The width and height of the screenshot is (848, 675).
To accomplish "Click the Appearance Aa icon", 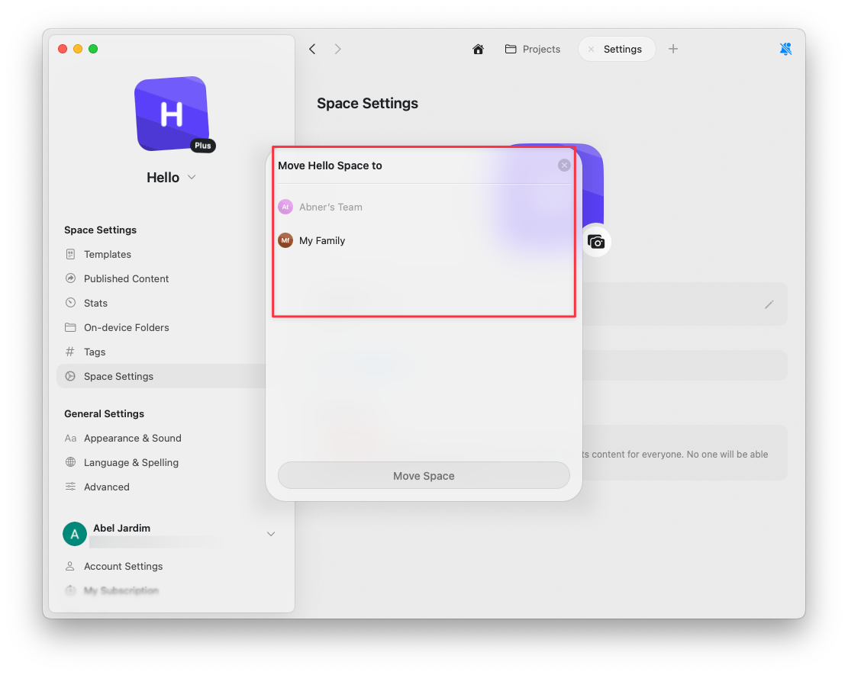I will pos(70,439).
